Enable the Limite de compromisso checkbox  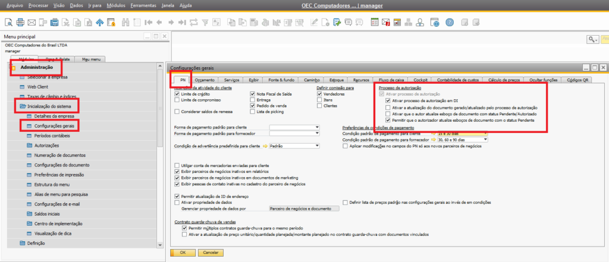(177, 100)
